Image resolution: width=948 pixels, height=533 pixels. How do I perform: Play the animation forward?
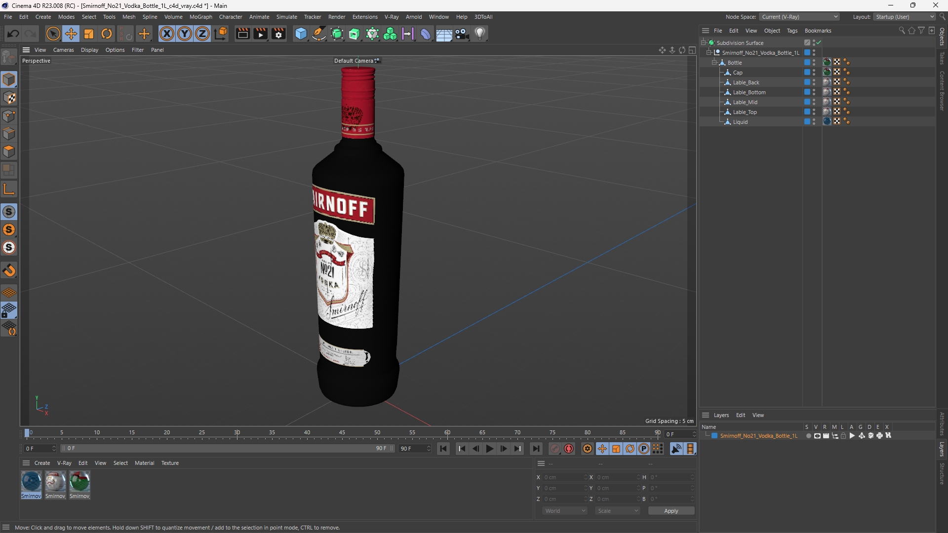[489, 449]
